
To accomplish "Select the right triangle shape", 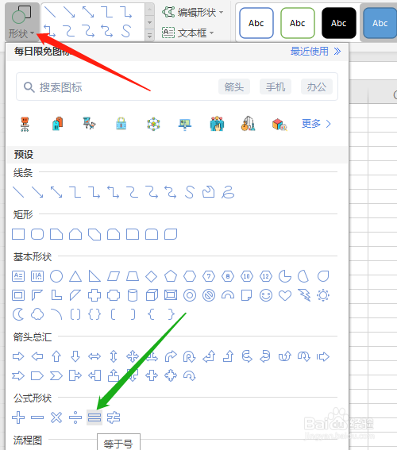I will click(94, 276).
